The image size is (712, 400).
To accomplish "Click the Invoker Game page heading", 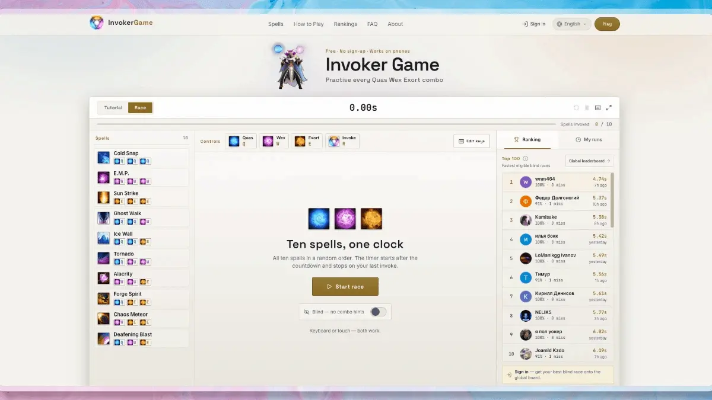I will [x=382, y=65].
